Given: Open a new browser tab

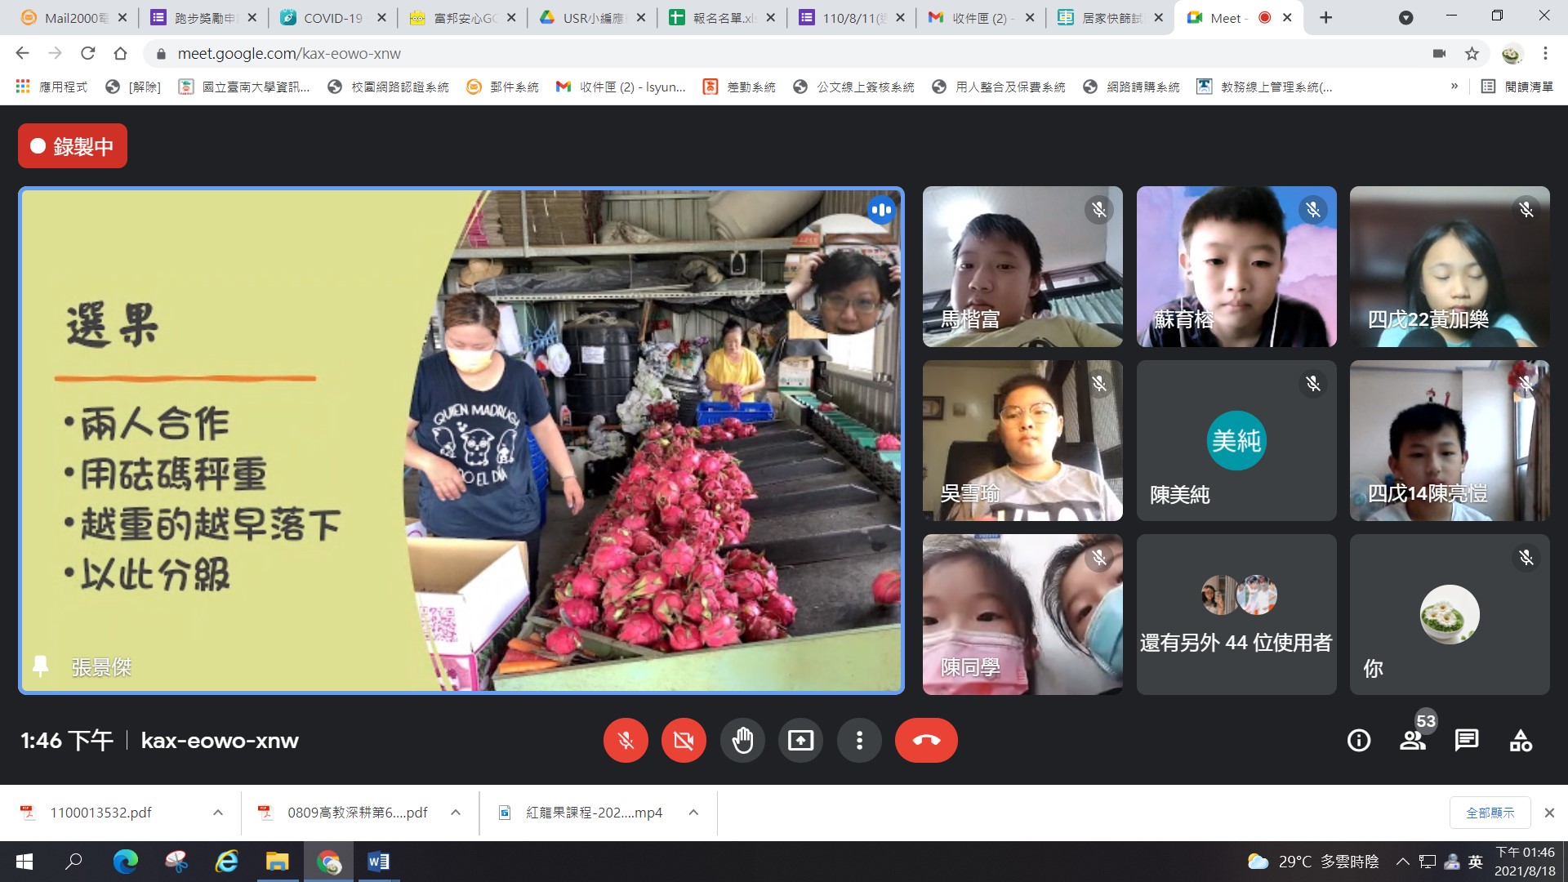Looking at the screenshot, I should [x=1326, y=17].
